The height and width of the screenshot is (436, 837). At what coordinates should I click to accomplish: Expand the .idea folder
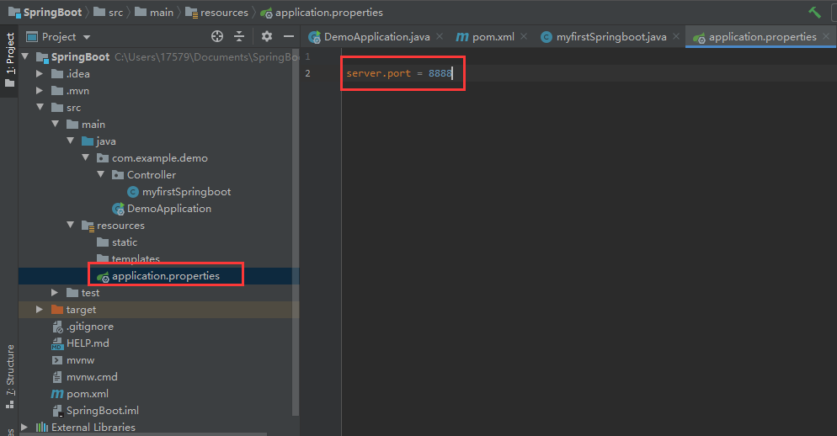[40, 73]
